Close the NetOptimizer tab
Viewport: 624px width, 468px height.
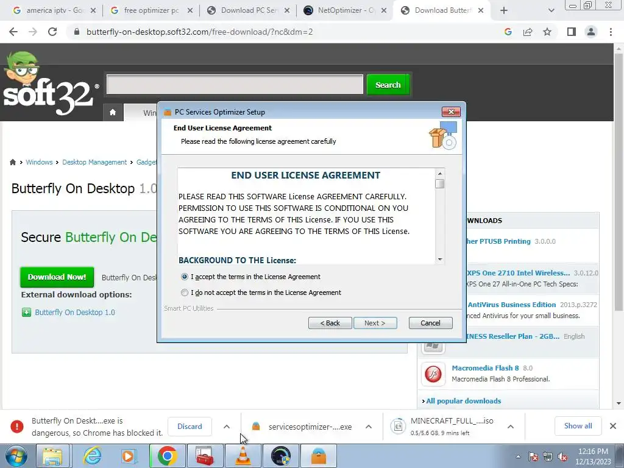pyautogui.click(x=384, y=11)
